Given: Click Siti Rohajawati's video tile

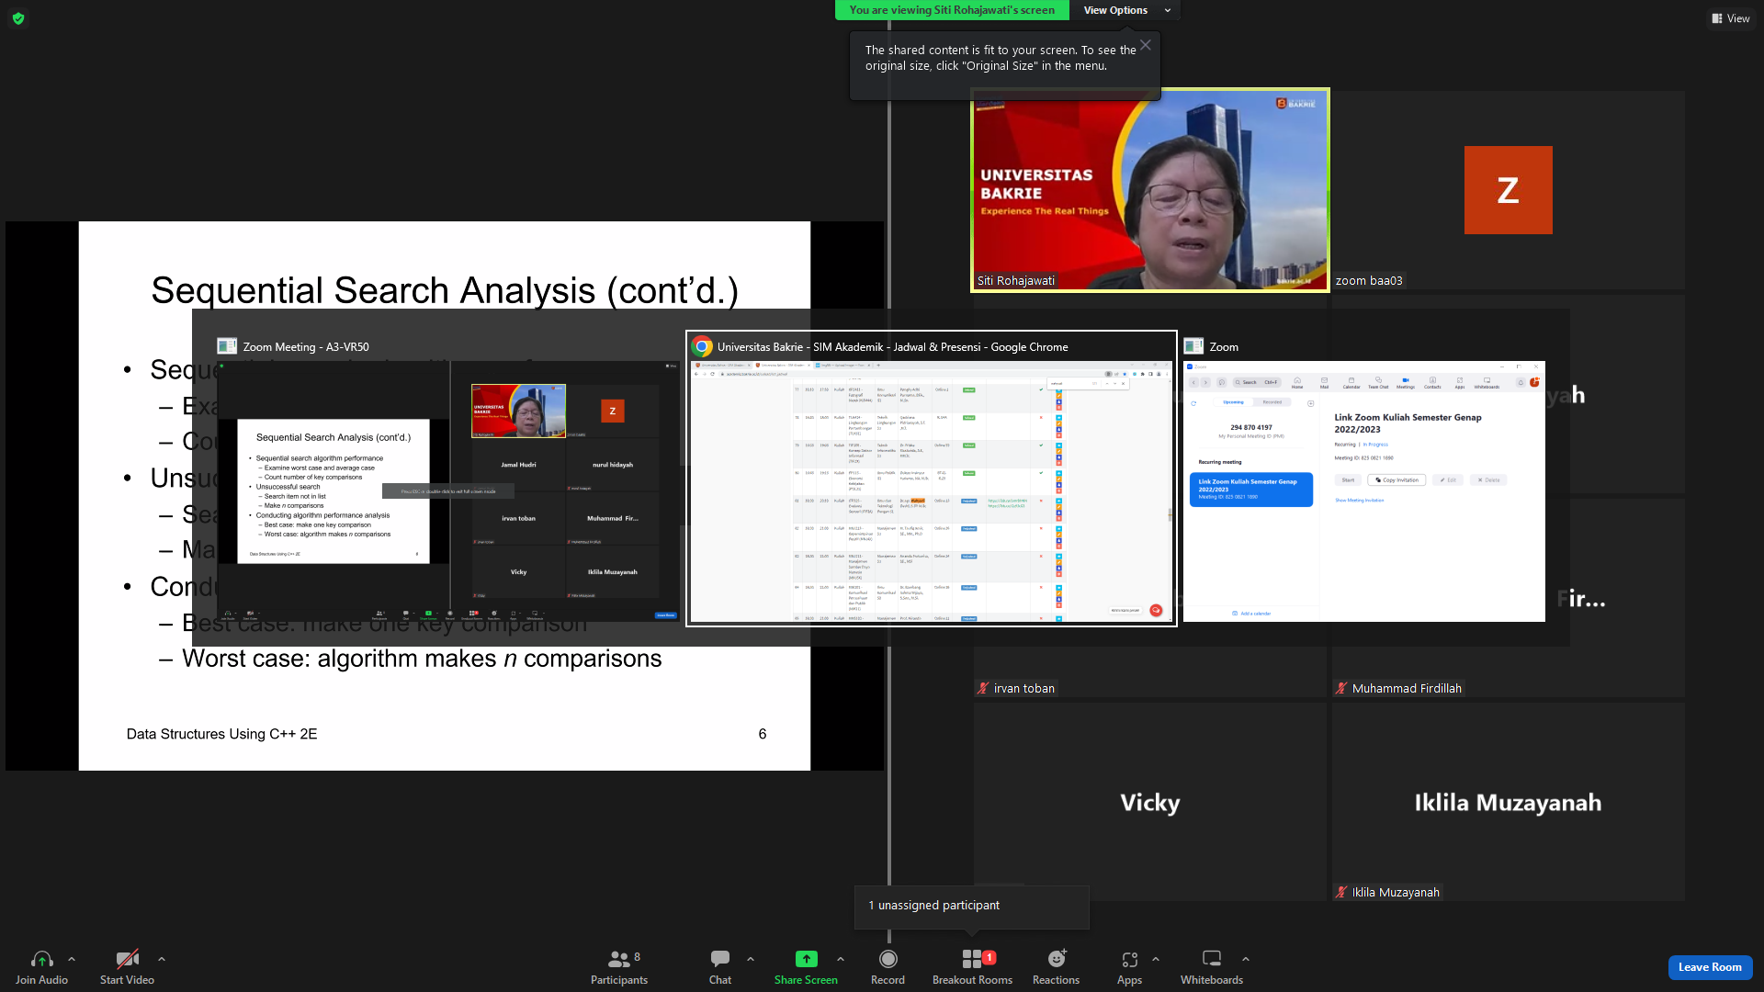Looking at the screenshot, I should point(1150,191).
